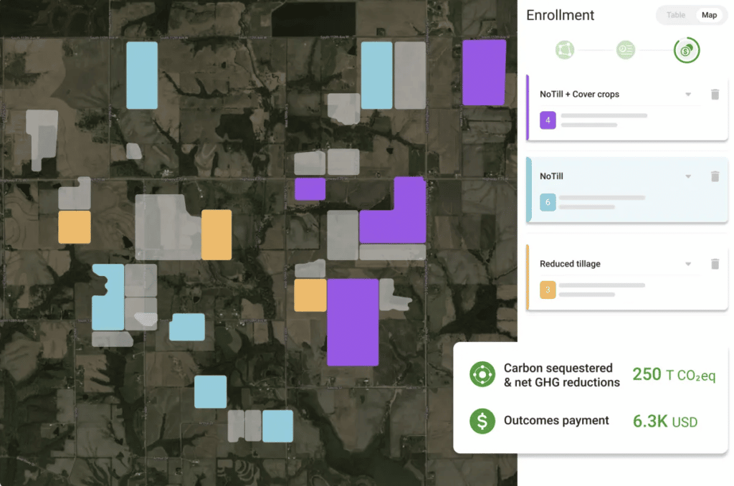Switch to Map view
The image size is (734, 486).
[709, 15]
